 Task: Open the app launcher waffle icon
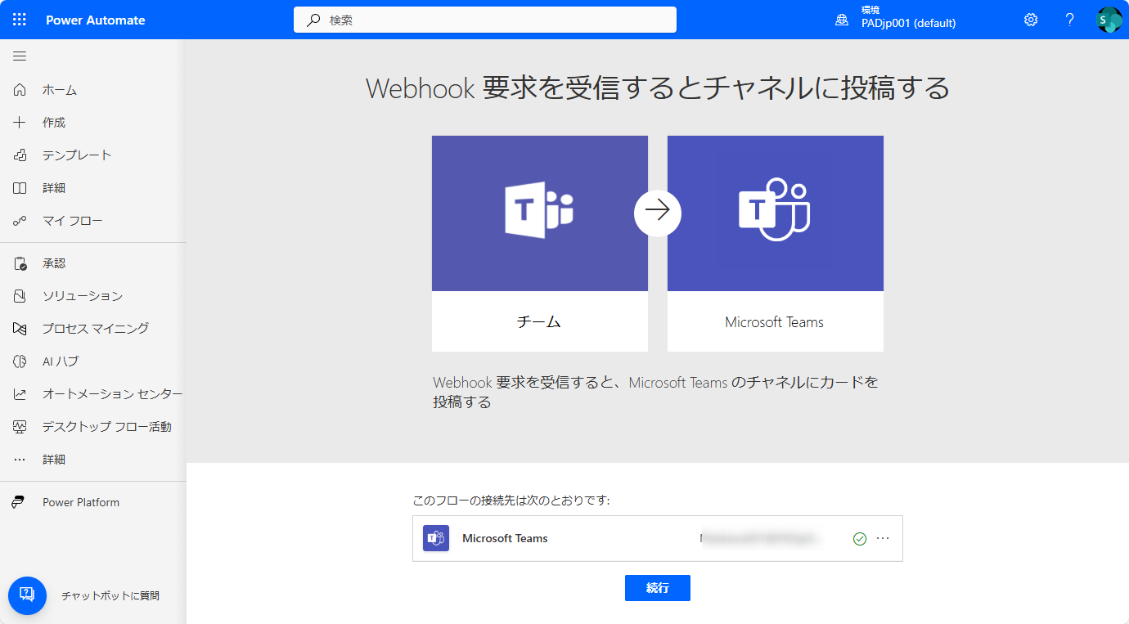pos(20,20)
